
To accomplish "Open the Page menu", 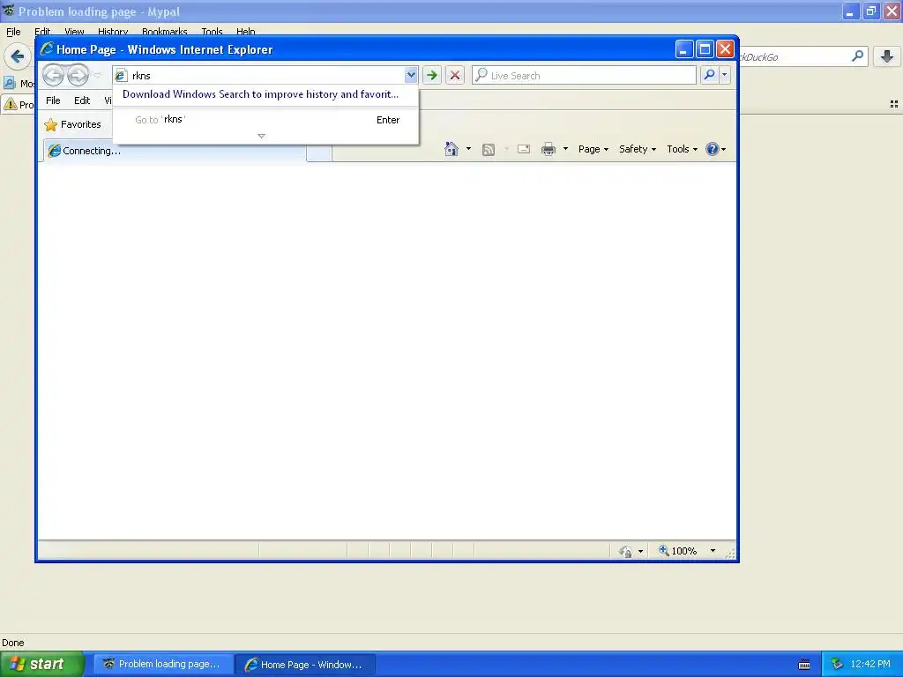I will pos(593,149).
